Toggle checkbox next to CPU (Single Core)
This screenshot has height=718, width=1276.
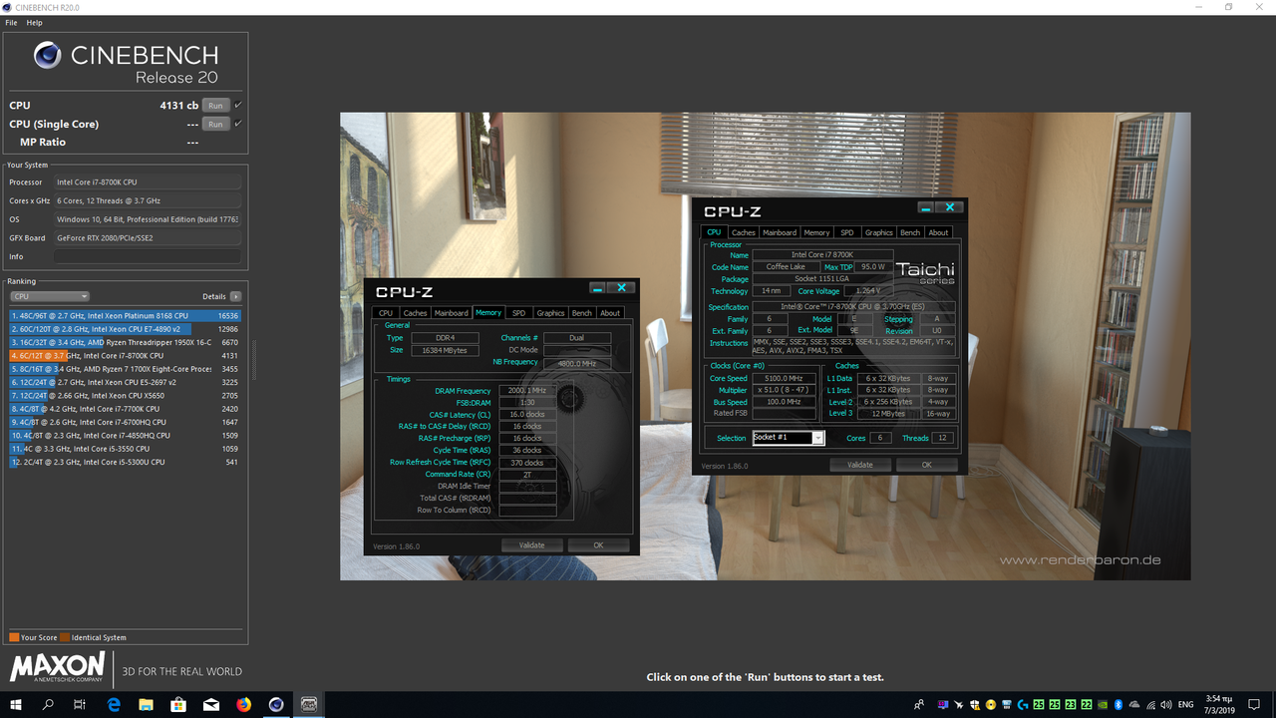(237, 124)
